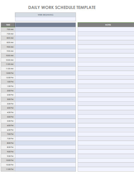Click the 9:30 AM time cell
Viewport: 134px width, 174px height.
[8, 51]
